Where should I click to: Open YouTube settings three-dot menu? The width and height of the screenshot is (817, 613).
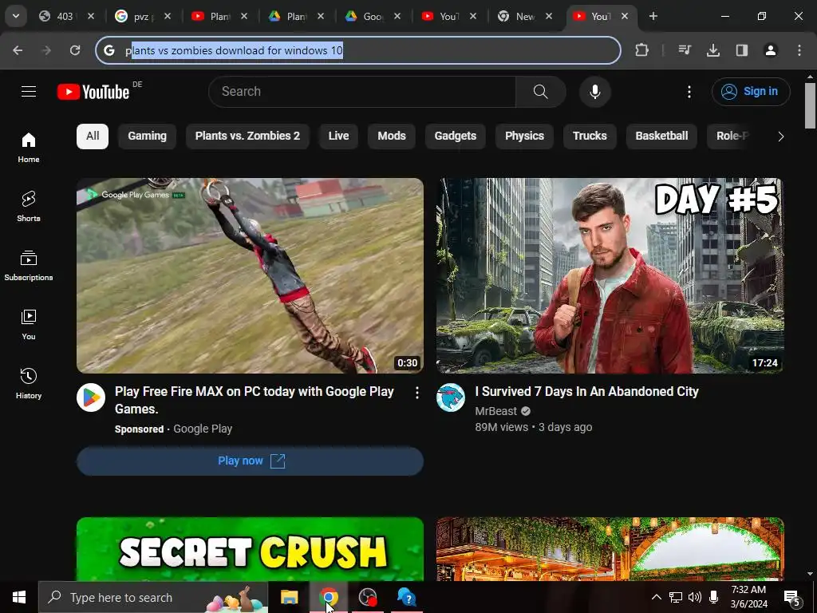[x=689, y=92]
